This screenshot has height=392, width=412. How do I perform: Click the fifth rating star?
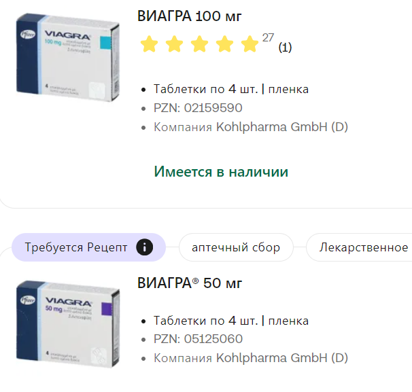(x=250, y=46)
